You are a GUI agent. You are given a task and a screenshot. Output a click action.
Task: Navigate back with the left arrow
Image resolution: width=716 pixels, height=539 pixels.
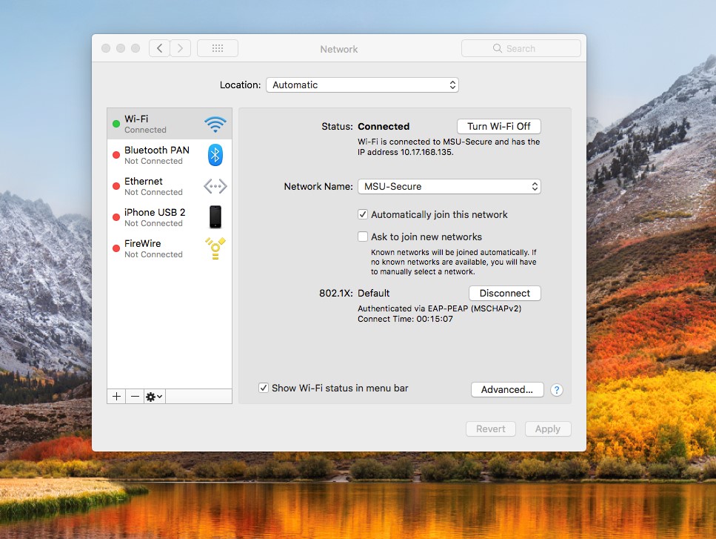pyautogui.click(x=159, y=47)
